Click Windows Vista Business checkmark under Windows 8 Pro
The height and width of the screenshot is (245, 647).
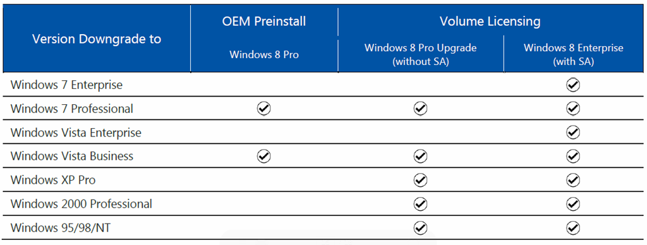tap(264, 157)
